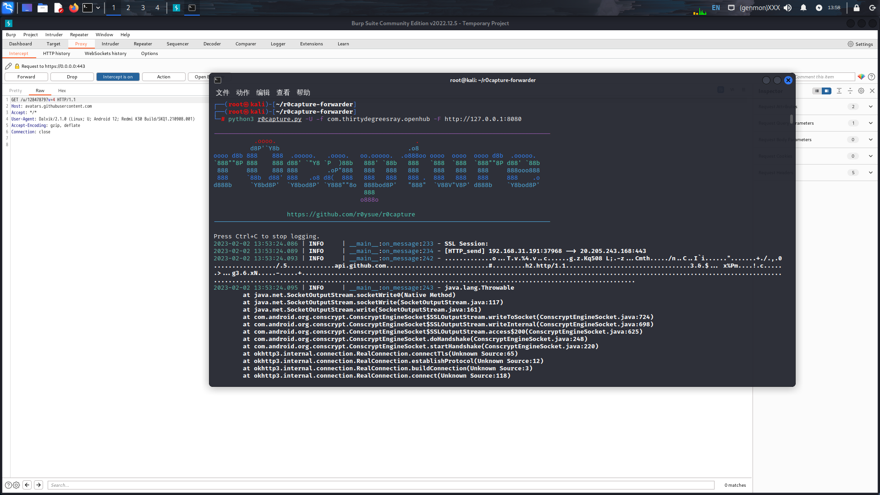Drop the intercepted request
Viewport: 880px width, 495px height.
(x=72, y=77)
